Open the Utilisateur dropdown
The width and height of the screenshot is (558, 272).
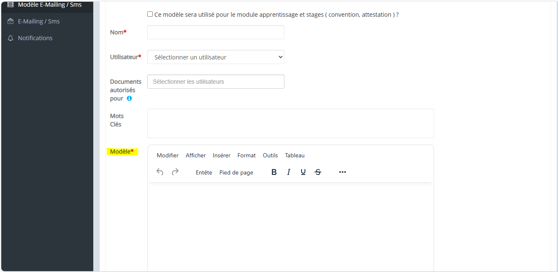[216, 57]
